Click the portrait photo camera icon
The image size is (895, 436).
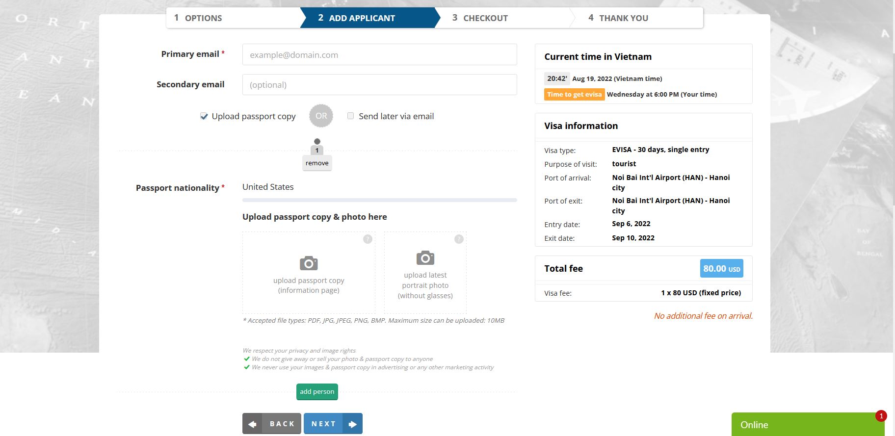coord(425,258)
